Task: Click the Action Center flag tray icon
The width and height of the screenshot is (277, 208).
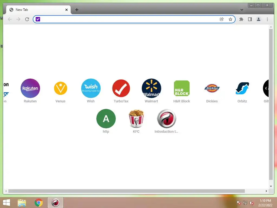Action: coord(239,203)
